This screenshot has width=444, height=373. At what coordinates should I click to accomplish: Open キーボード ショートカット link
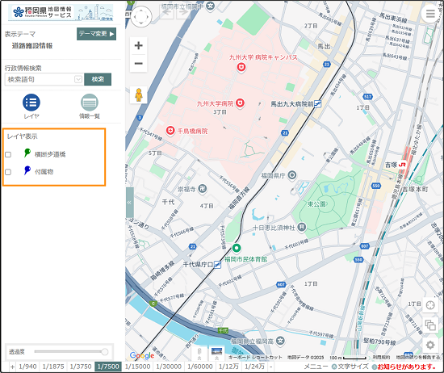pyautogui.click(x=255, y=358)
